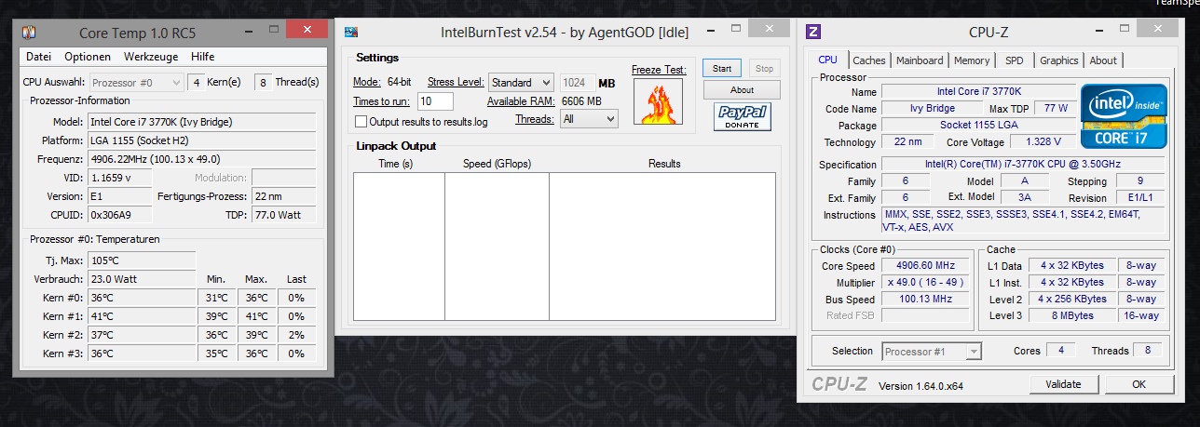Switch to the Graphics tab
The image size is (1200, 427).
coord(1059,60)
